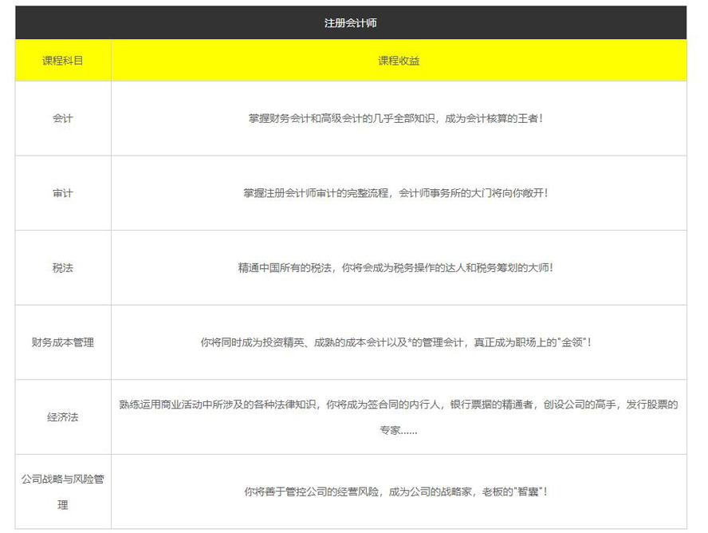Click the text 精通中国所有的税法
The image size is (708, 533).
point(285,268)
